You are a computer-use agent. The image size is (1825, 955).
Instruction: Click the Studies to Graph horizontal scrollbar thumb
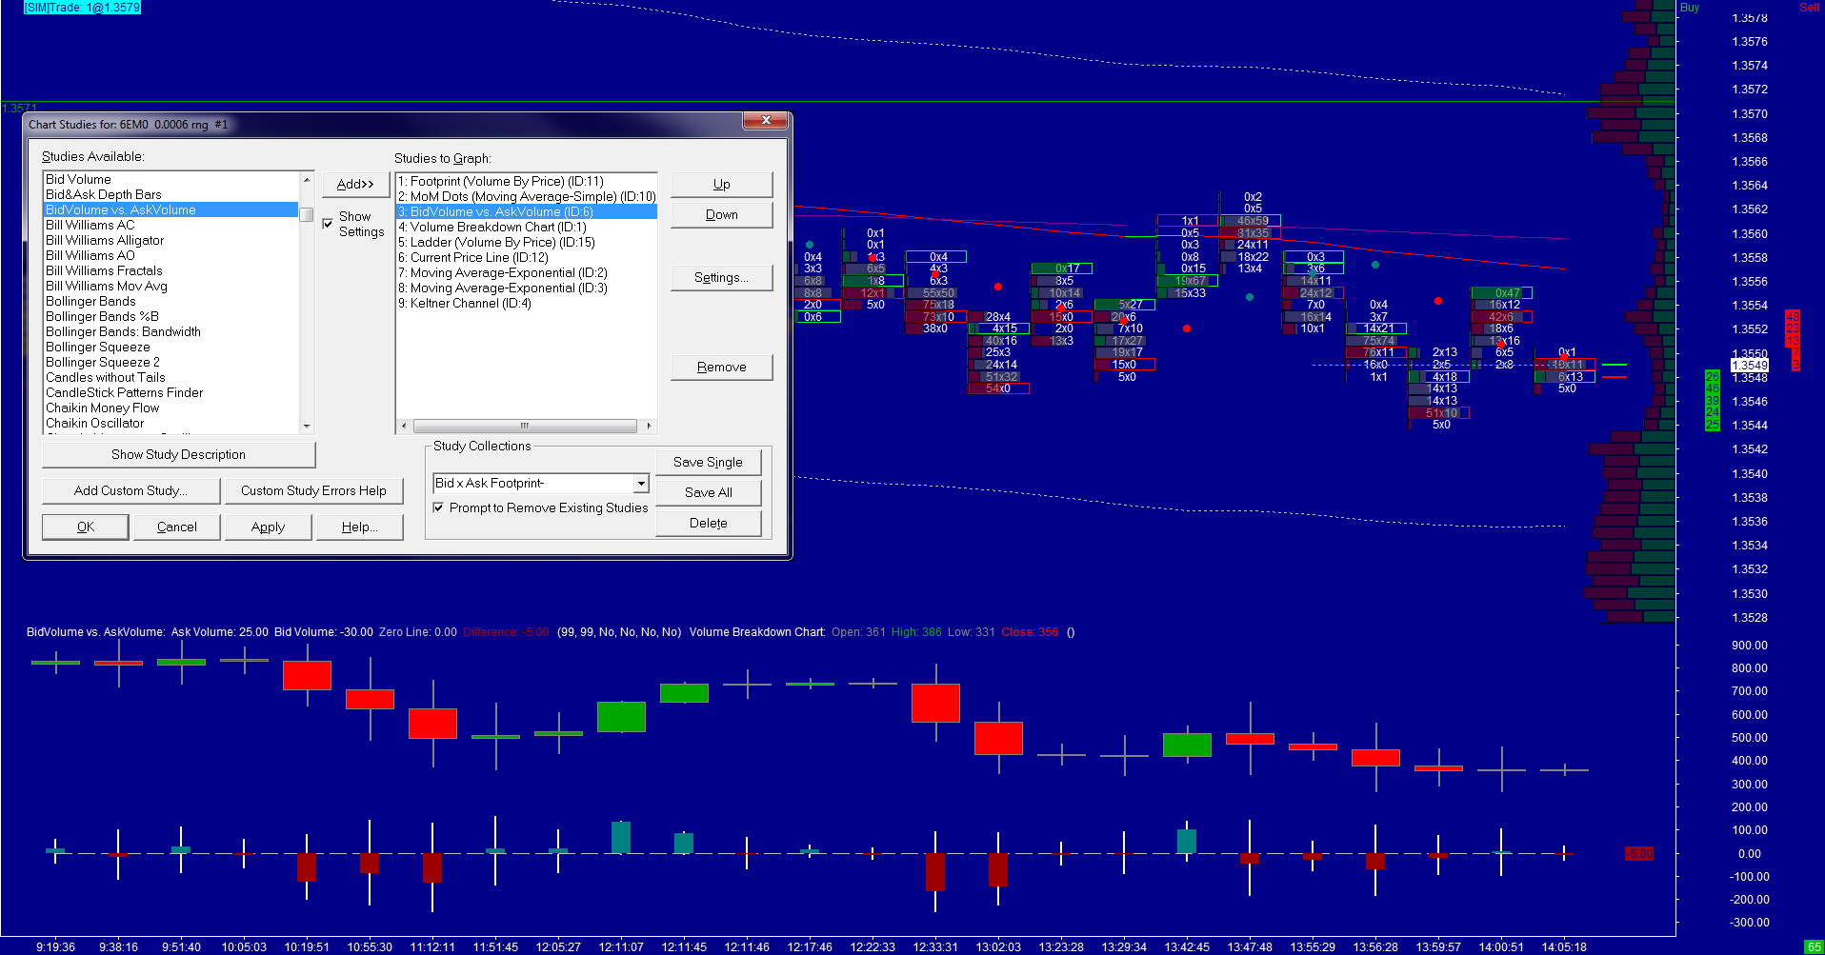524,426
